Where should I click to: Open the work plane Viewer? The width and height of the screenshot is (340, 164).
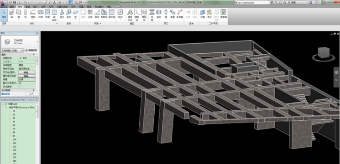point(223,14)
